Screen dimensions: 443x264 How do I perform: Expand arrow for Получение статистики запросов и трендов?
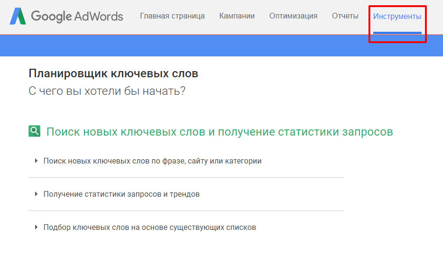coord(36,194)
